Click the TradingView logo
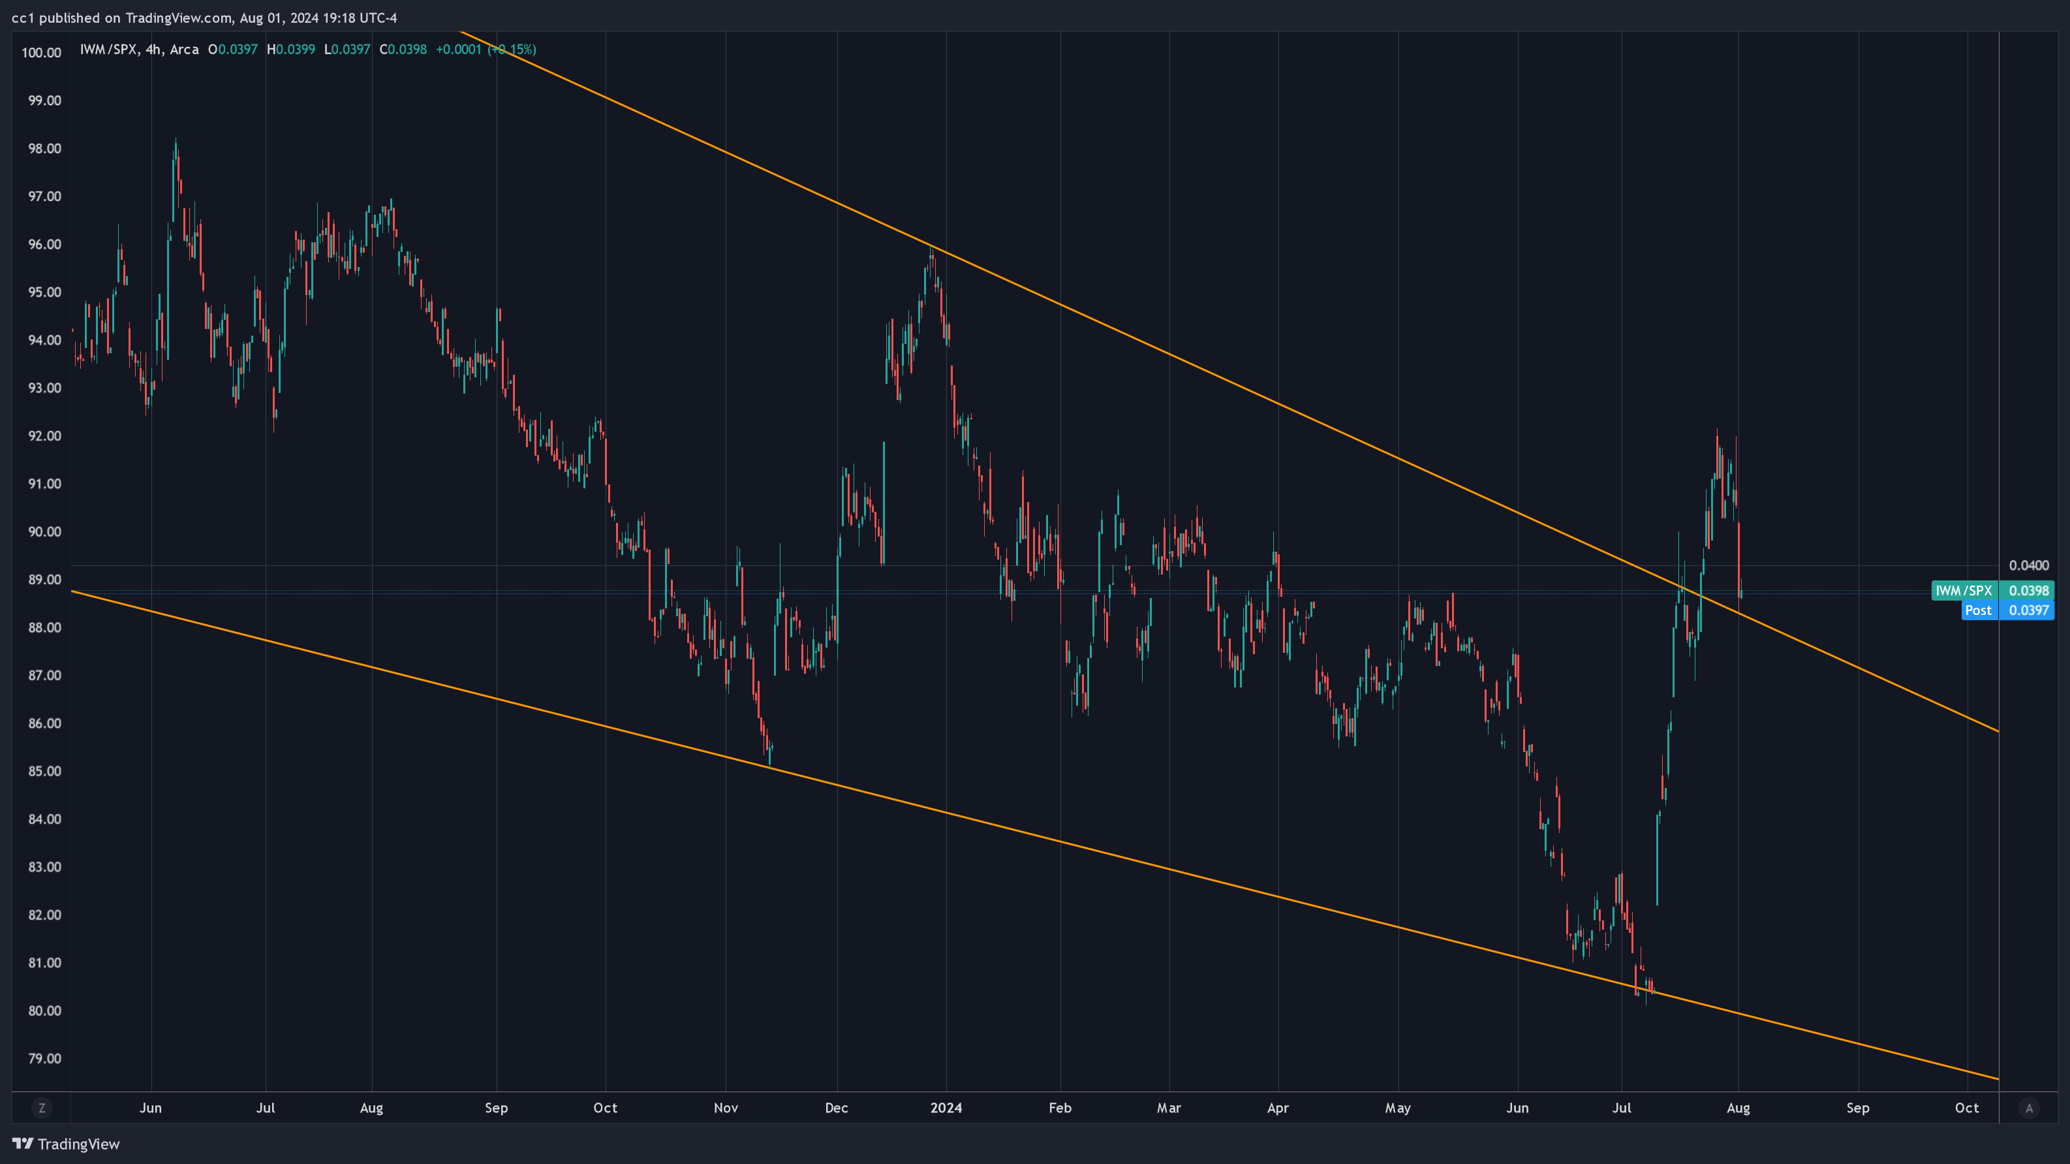2070x1164 pixels. tap(66, 1143)
